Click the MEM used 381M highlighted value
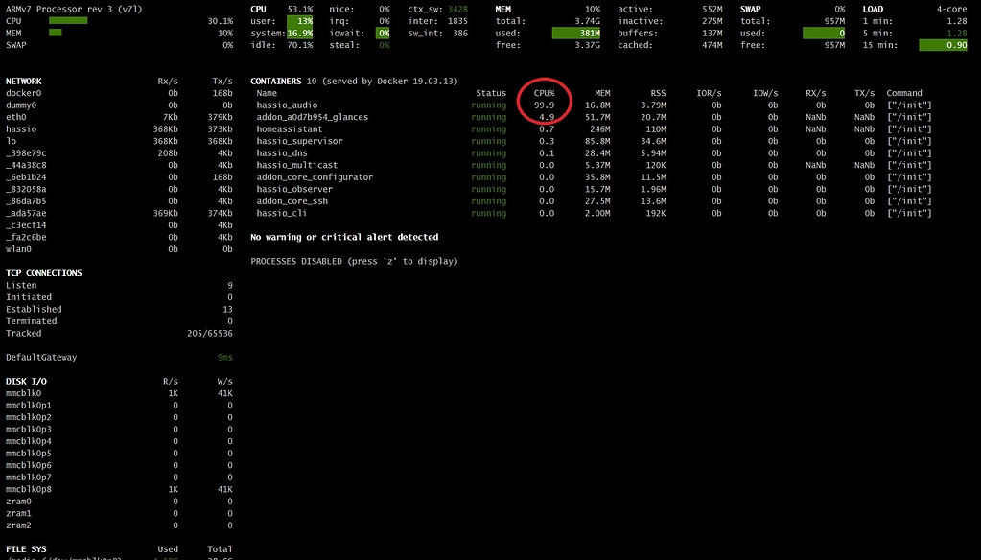The image size is (981, 560). [576, 34]
